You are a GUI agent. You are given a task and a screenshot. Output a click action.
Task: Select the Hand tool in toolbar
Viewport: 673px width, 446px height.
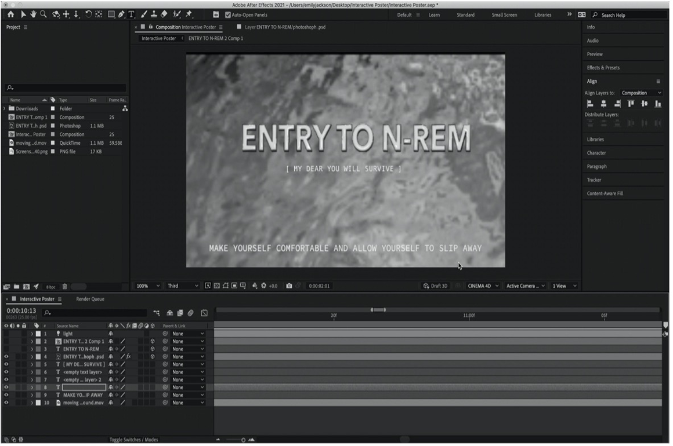click(33, 14)
